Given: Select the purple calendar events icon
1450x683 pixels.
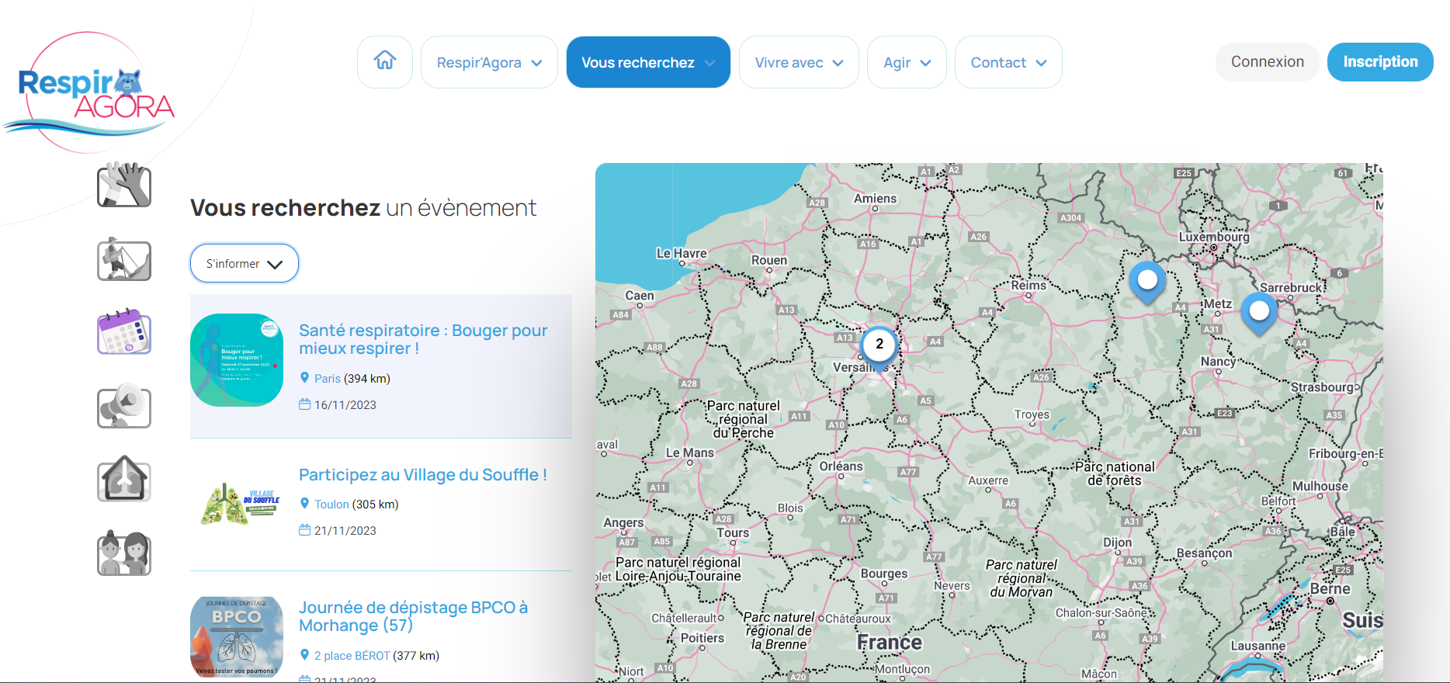Looking at the screenshot, I should point(124,332).
